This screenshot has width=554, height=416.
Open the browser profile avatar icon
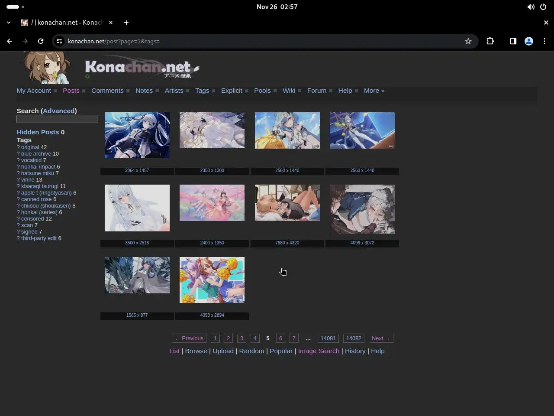tap(528, 41)
